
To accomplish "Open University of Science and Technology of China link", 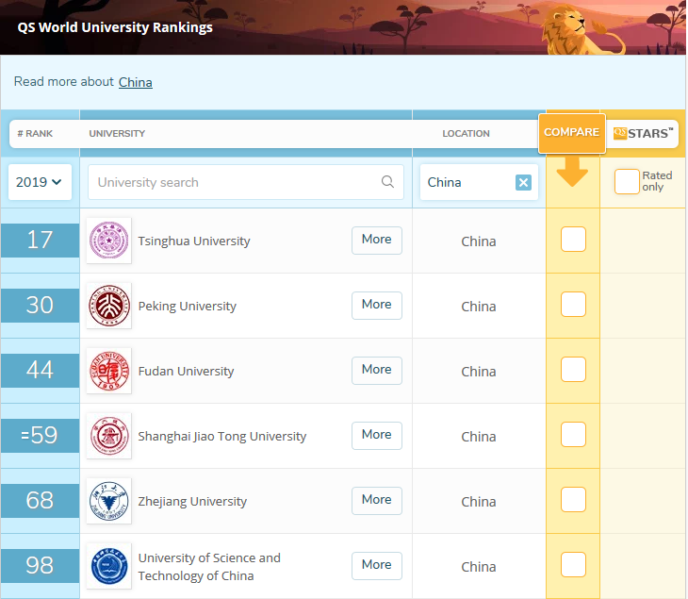I will click(x=209, y=567).
